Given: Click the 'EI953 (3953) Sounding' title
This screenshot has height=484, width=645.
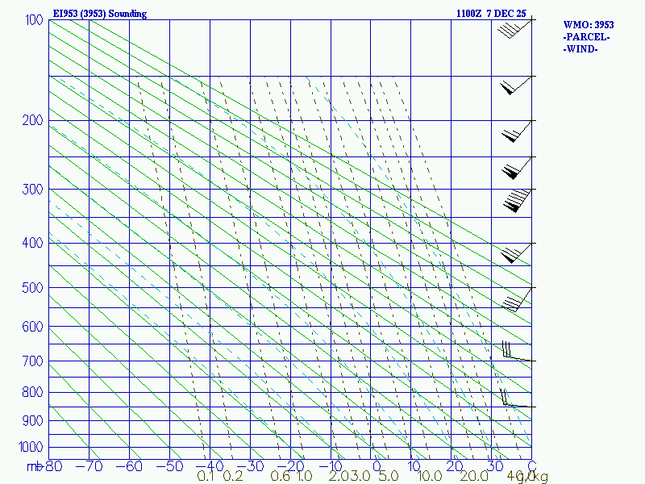Looking at the screenshot, I should (x=99, y=14).
